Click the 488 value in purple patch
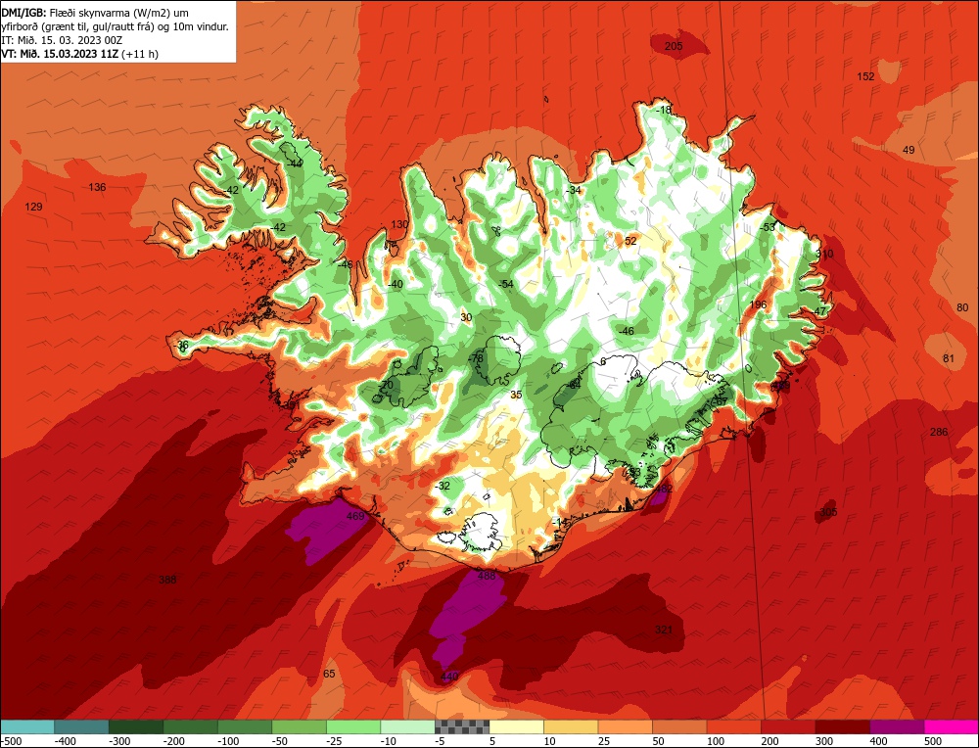This screenshot has width=979, height=748. 486,576
